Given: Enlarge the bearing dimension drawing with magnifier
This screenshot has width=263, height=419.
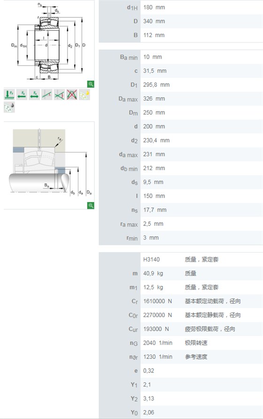Looking at the screenshot, I should tap(91, 84).
